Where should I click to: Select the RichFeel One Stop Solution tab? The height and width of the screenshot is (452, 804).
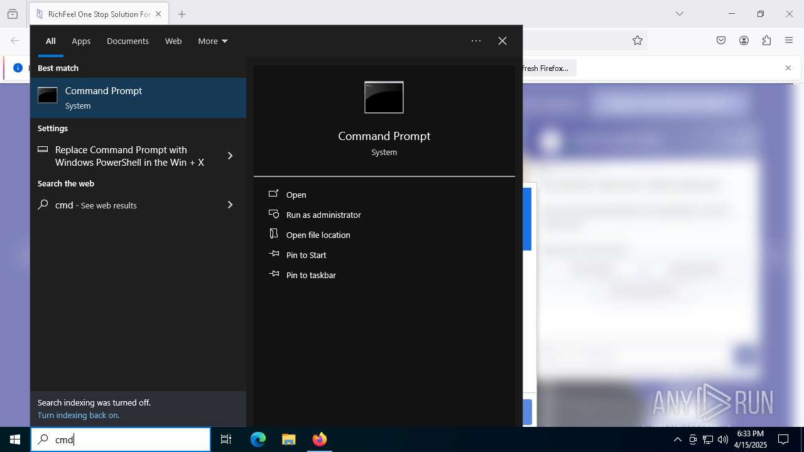coord(99,14)
